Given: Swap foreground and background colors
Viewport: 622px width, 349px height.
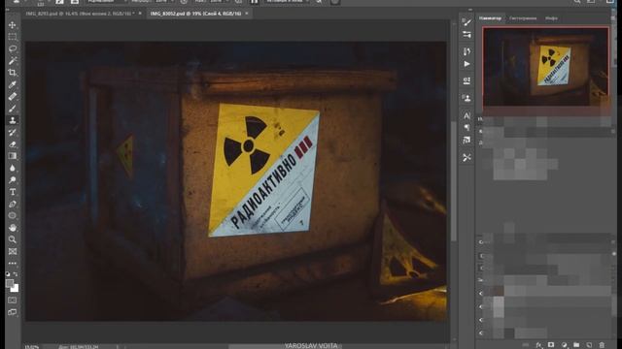Looking at the screenshot, I should pos(16,273).
